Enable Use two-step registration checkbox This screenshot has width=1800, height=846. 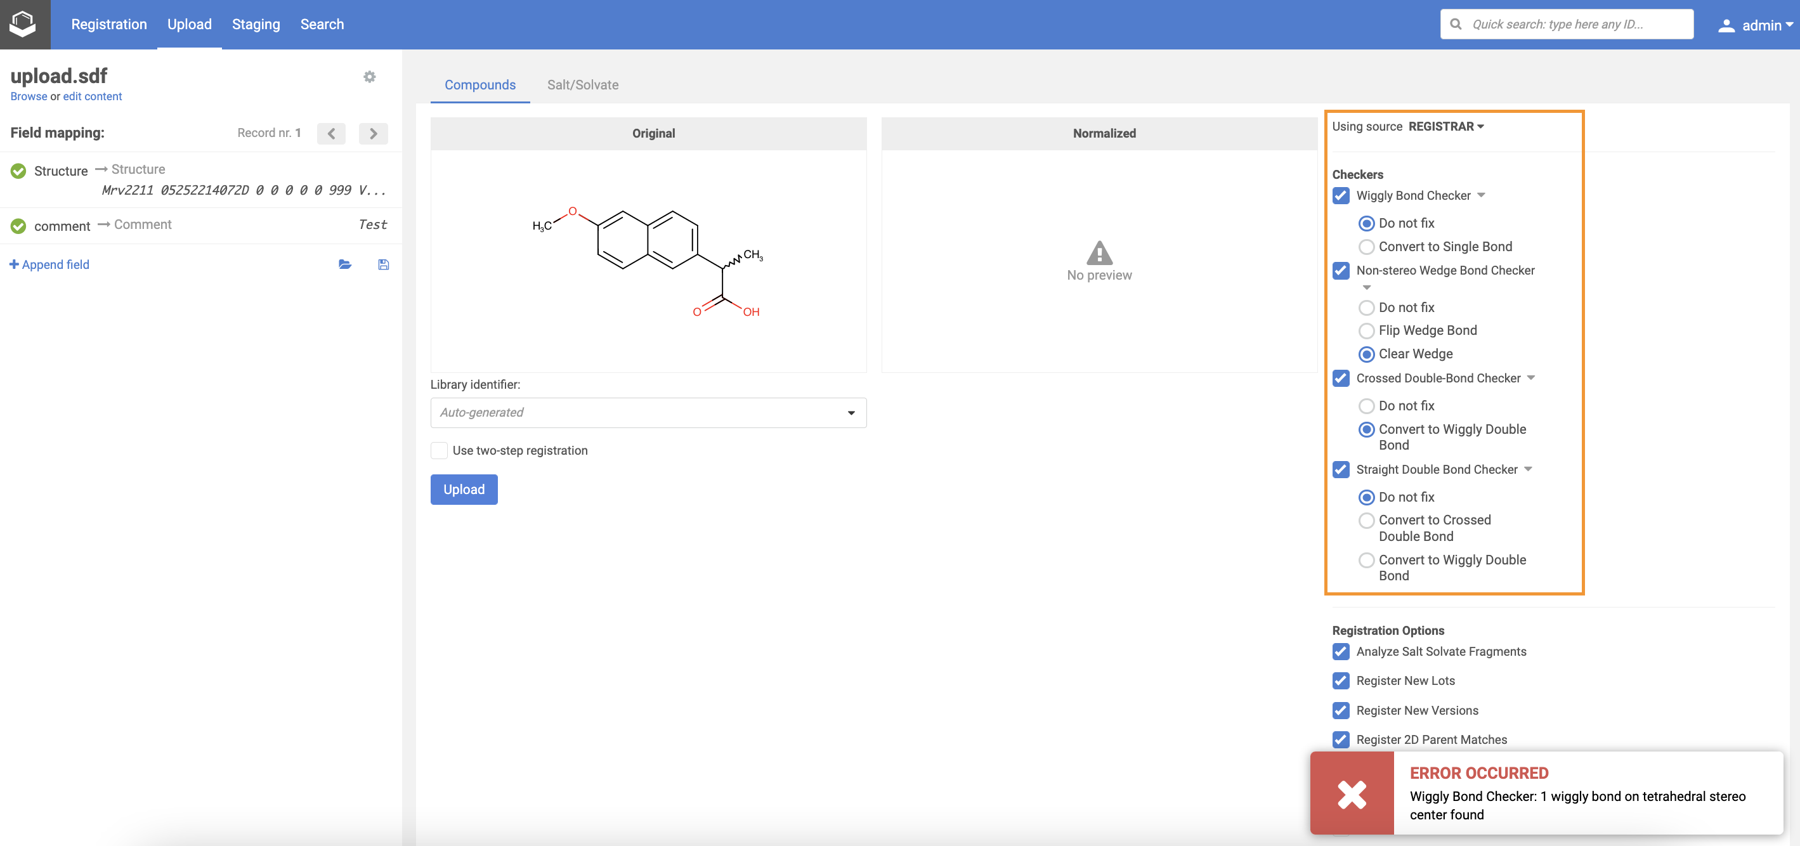(x=439, y=451)
